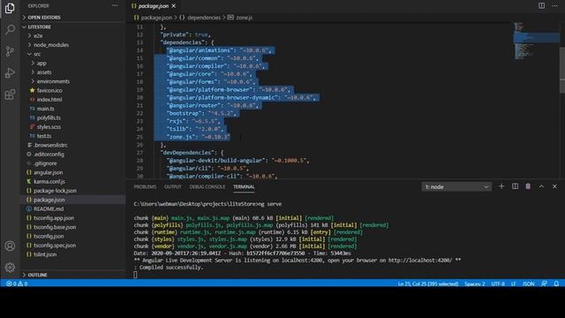Select the Terminal tab
This screenshot has width=565, height=318.
click(244, 186)
